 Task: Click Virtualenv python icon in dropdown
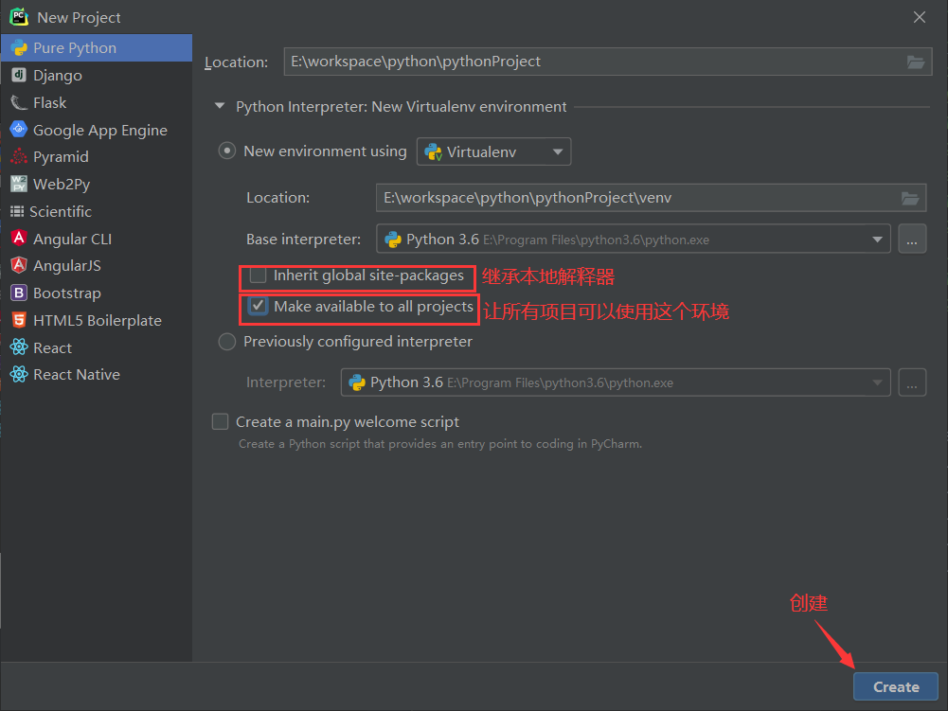click(434, 151)
